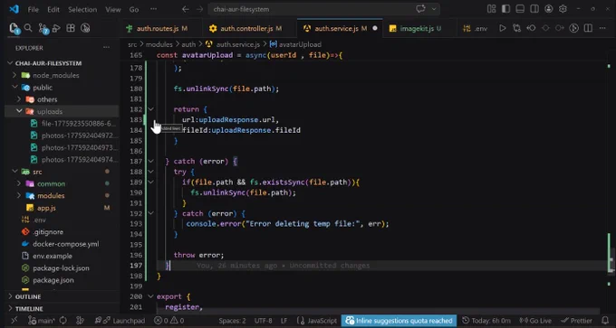
Task: Expand the node_modules folder
Action: click(x=14, y=75)
